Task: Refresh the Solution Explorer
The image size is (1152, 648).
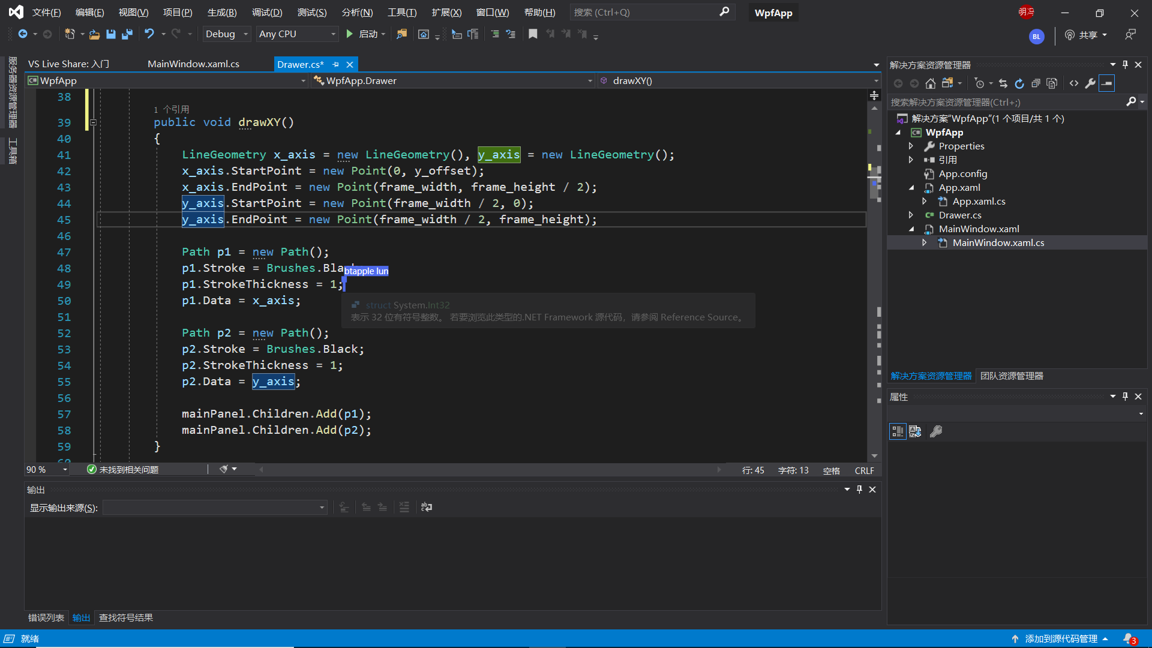Action: [1019, 83]
